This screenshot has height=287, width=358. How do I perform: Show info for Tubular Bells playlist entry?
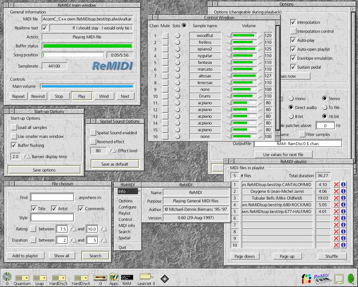(x=343, y=198)
